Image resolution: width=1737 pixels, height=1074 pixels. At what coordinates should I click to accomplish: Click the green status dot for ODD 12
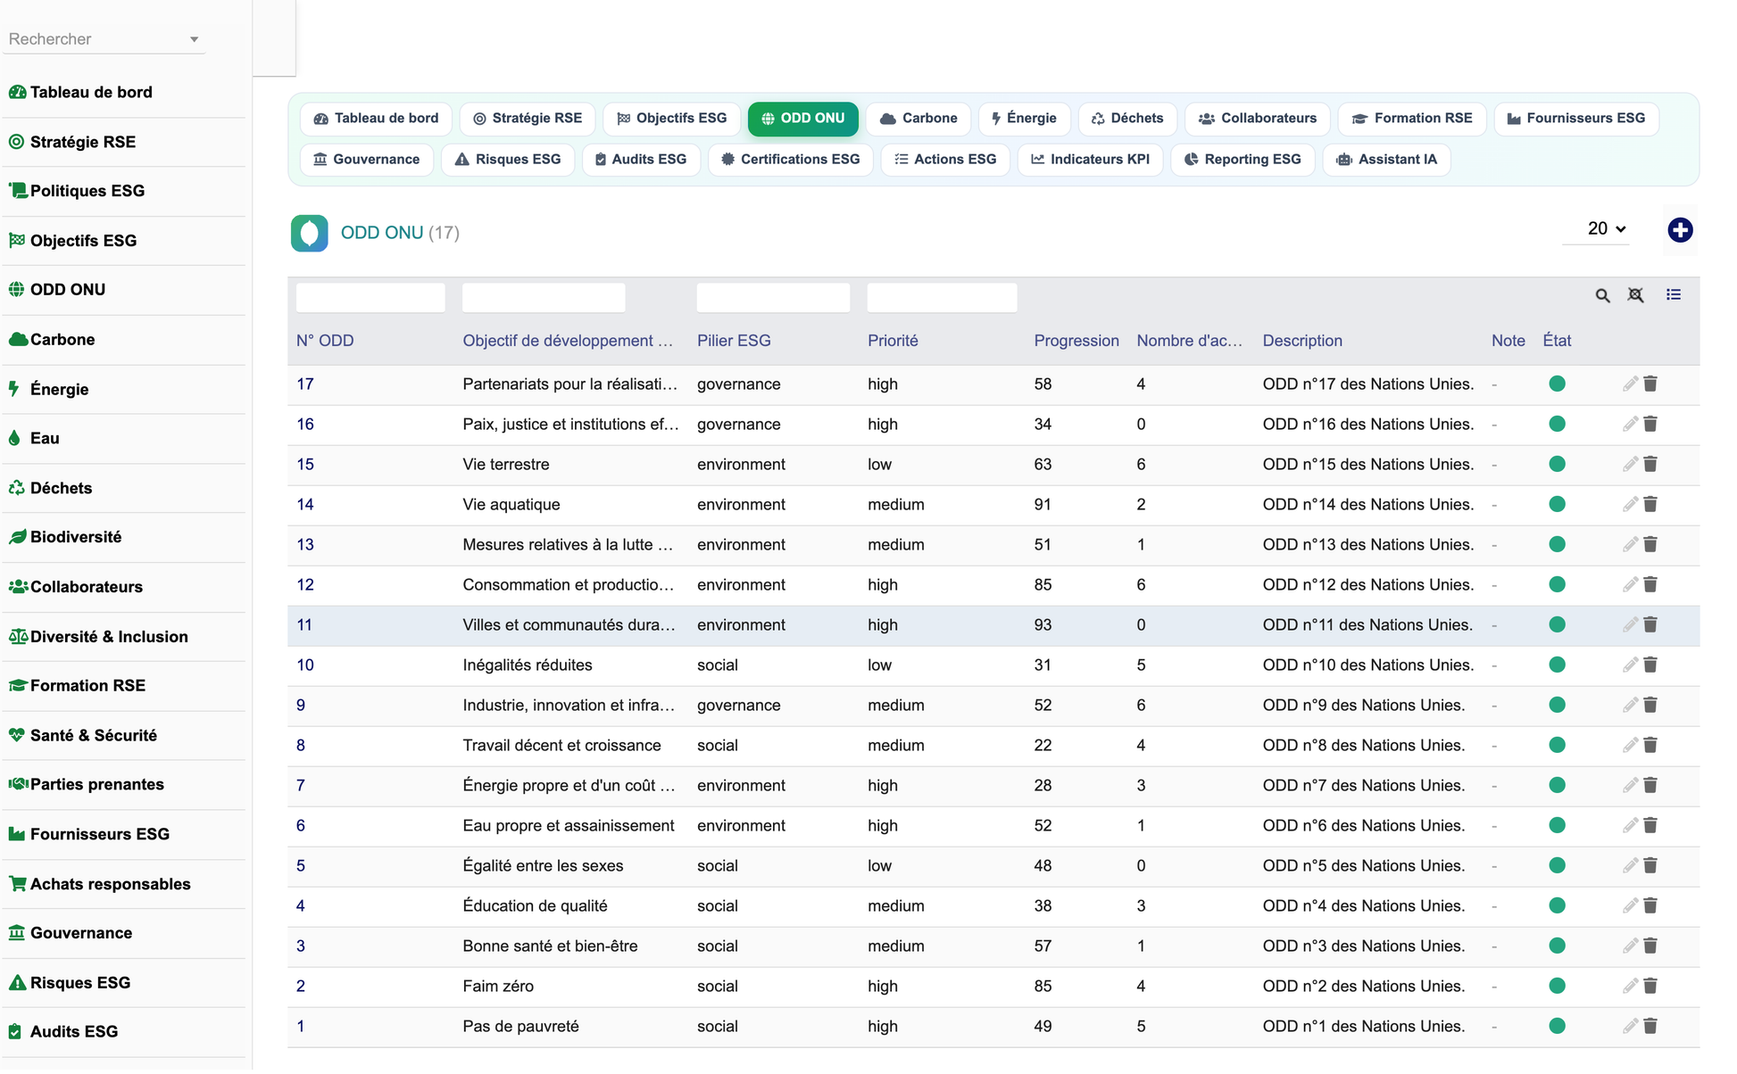tap(1557, 584)
